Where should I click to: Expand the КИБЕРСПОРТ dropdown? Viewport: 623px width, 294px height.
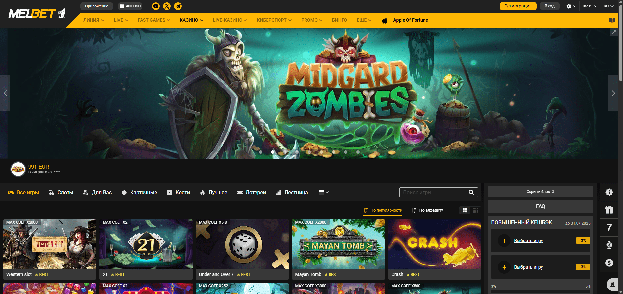(x=274, y=20)
